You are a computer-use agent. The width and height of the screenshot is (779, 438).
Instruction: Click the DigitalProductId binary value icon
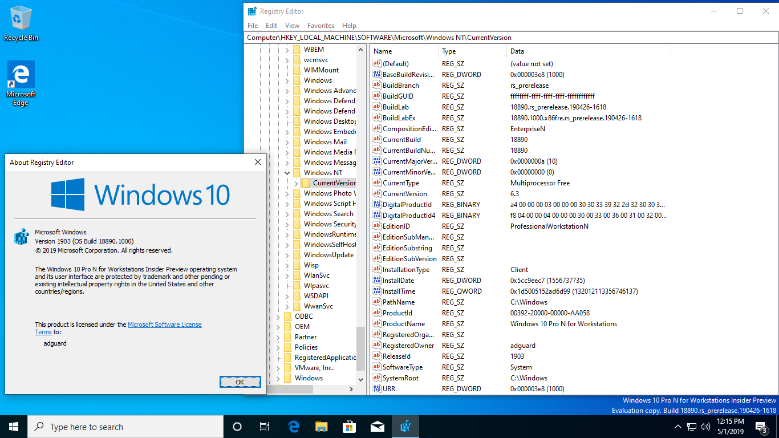point(376,205)
